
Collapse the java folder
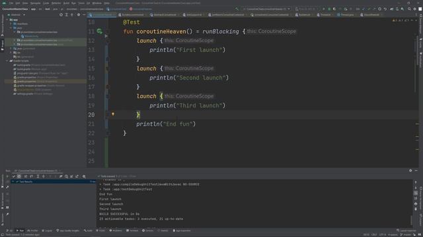point(11,28)
